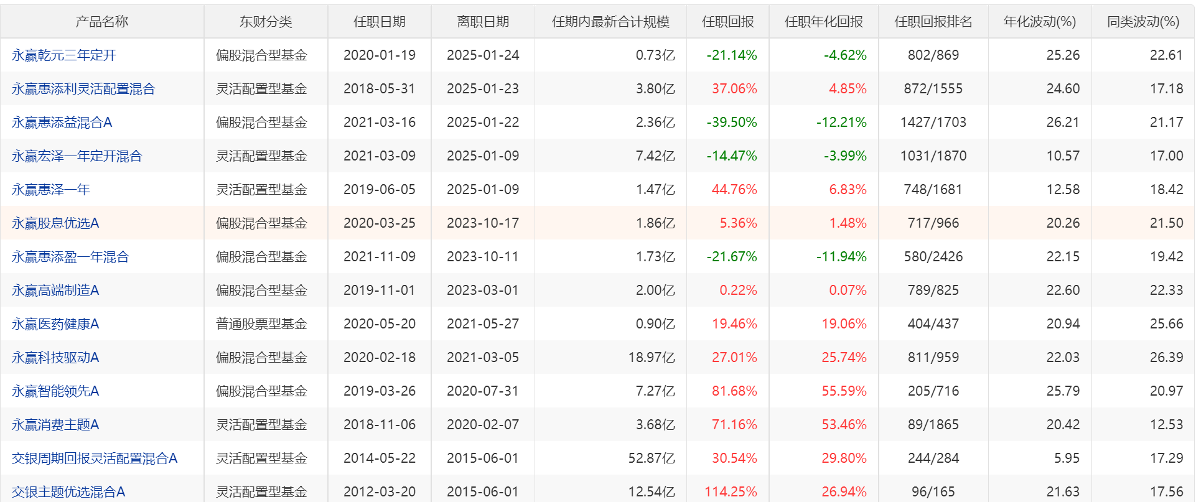Click volatility value 5.95

(1067, 458)
